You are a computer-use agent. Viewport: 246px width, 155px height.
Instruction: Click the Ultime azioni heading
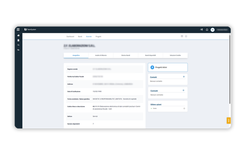[x=156, y=104]
